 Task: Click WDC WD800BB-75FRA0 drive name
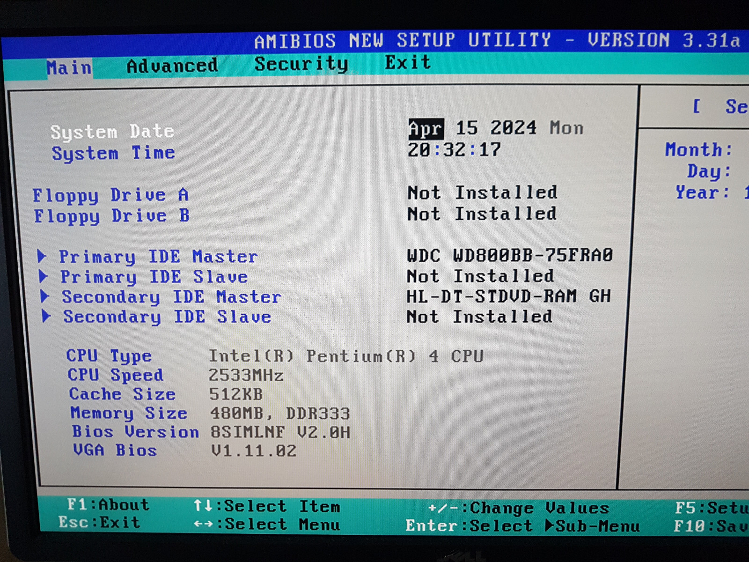pyautogui.click(x=510, y=255)
